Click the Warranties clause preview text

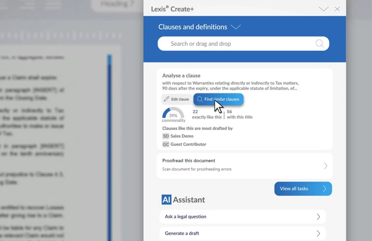click(230, 85)
